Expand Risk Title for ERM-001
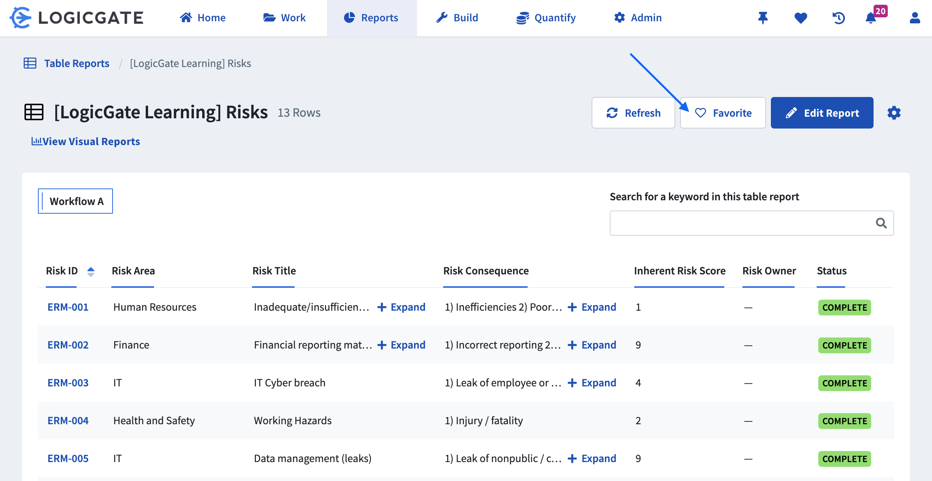 [402, 307]
